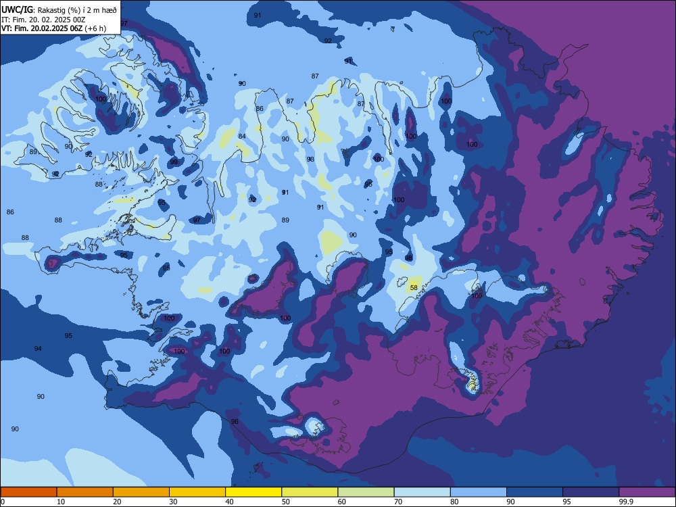Select the orange 10–20 legend swatch
676x507 pixels.
pos(85,492)
